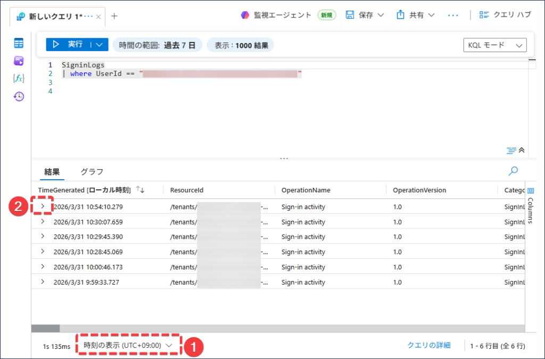Open the KQL モード dropdown
Viewport: 545px width, 359px height.
(x=494, y=45)
